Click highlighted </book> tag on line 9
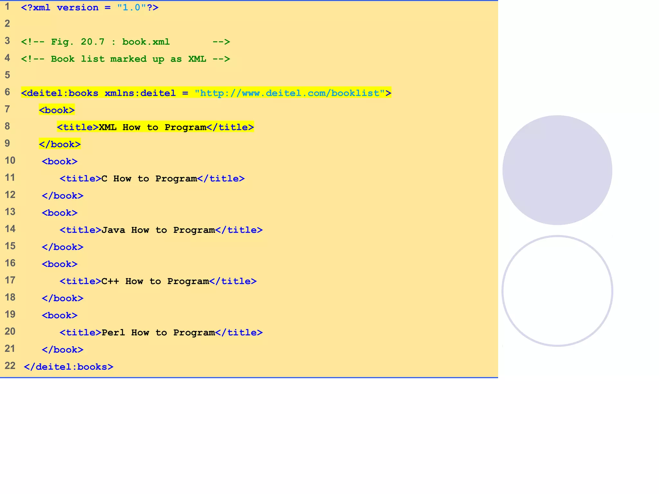659x494 pixels. [x=60, y=144]
